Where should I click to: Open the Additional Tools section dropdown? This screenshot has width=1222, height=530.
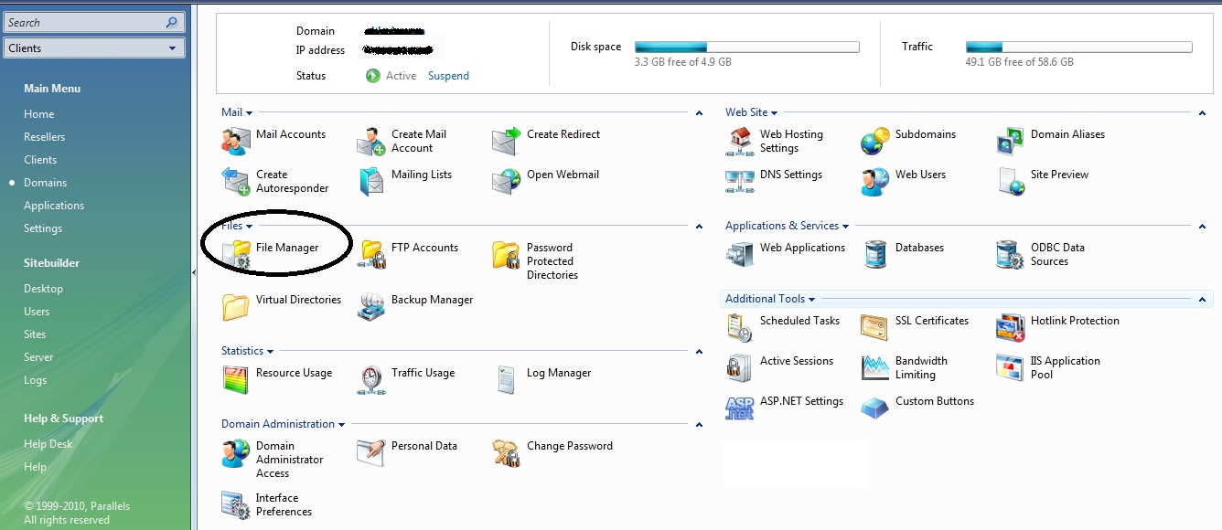pos(811,300)
